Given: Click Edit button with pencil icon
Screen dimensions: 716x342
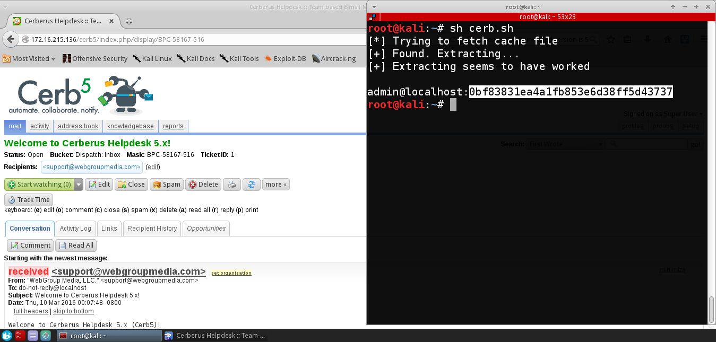Looking at the screenshot, I should coord(99,185).
